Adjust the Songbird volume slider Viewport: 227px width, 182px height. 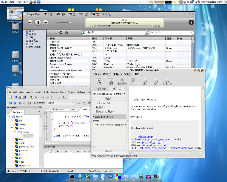point(64,23)
